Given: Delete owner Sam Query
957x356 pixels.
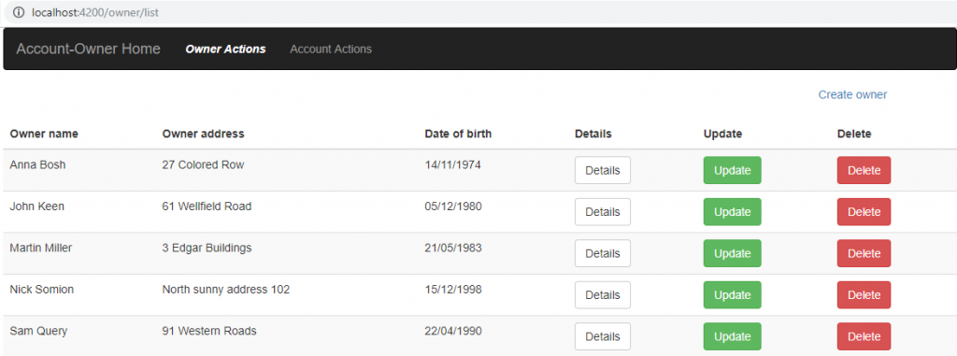Looking at the screenshot, I should [x=864, y=336].
